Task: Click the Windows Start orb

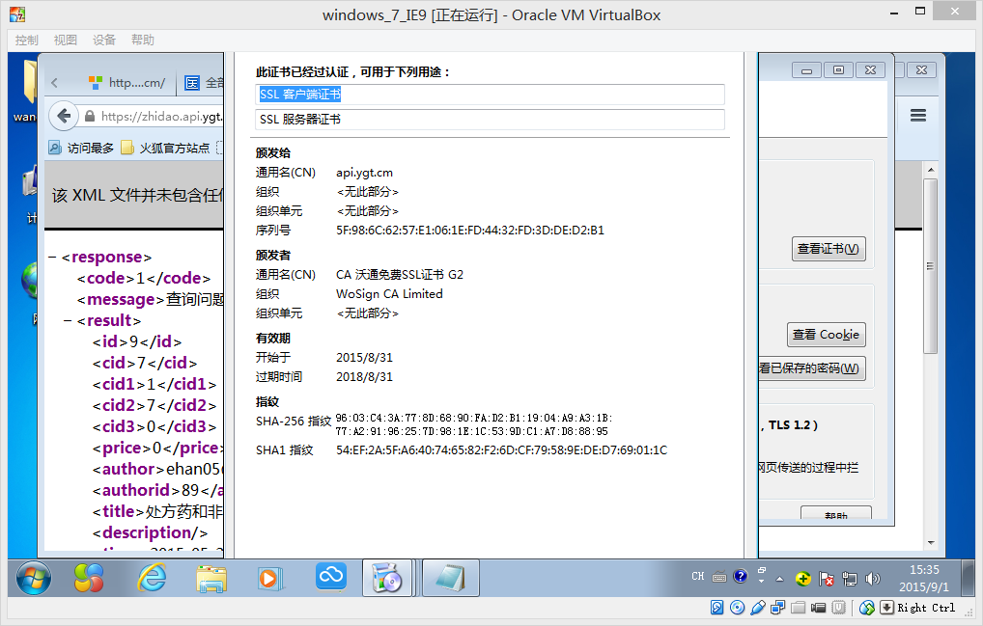Action: point(33,577)
